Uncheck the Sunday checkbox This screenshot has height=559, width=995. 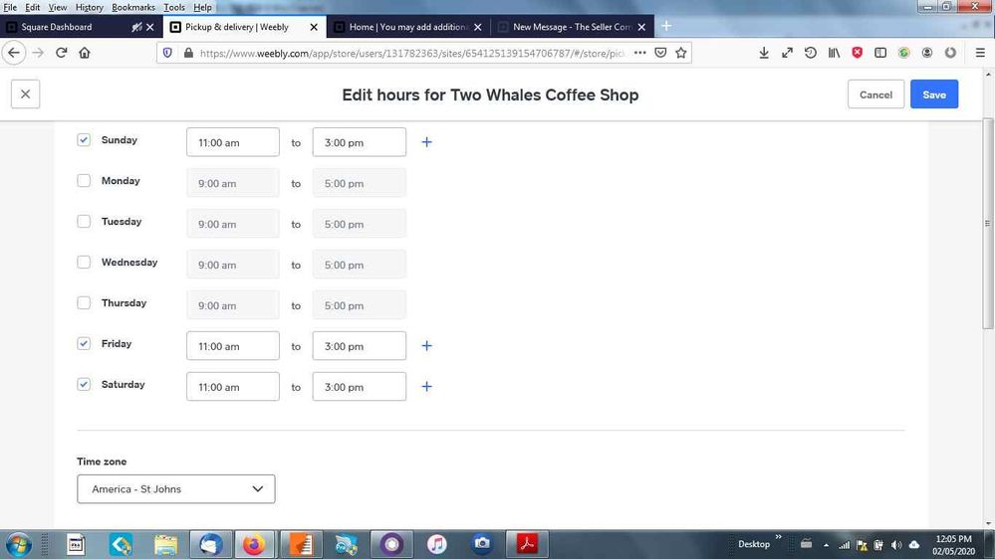coord(84,140)
